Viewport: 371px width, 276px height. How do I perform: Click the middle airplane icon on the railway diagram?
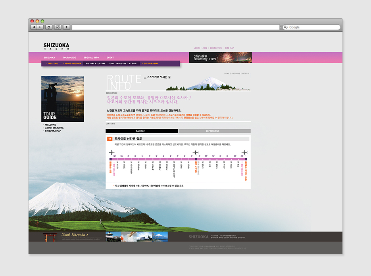click(x=196, y=153)
